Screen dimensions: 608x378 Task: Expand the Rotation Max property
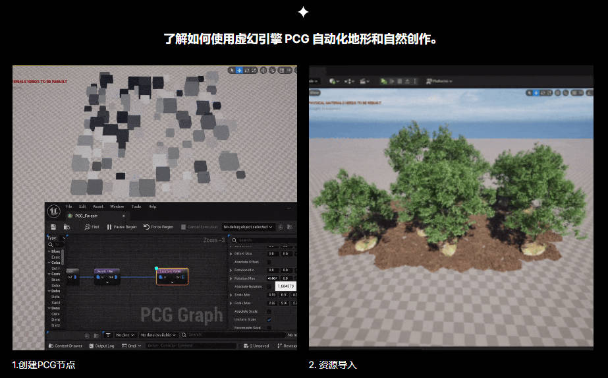point(231,278)
